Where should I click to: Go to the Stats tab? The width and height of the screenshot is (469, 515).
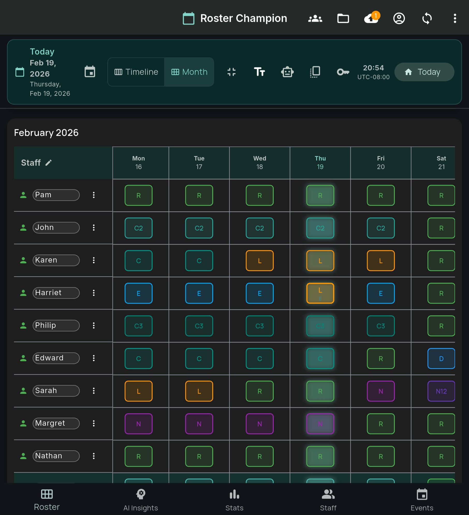coord(234,500)
